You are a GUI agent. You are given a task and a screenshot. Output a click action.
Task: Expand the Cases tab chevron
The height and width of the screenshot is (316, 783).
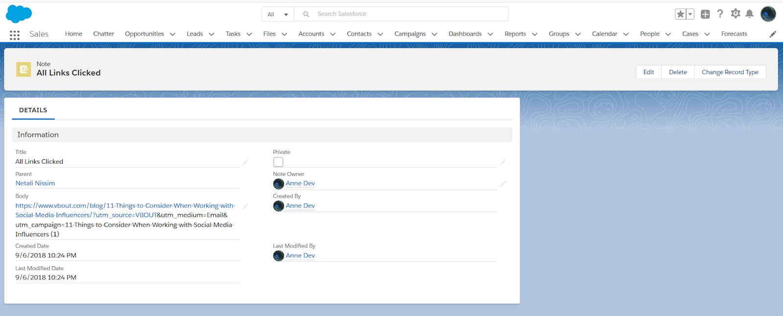pos(707,34)
